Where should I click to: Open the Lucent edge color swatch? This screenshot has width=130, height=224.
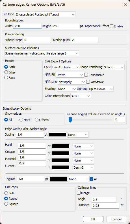coord(61,167)
